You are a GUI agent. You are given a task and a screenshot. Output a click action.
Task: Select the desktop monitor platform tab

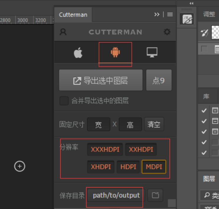(x=152, y=52)
